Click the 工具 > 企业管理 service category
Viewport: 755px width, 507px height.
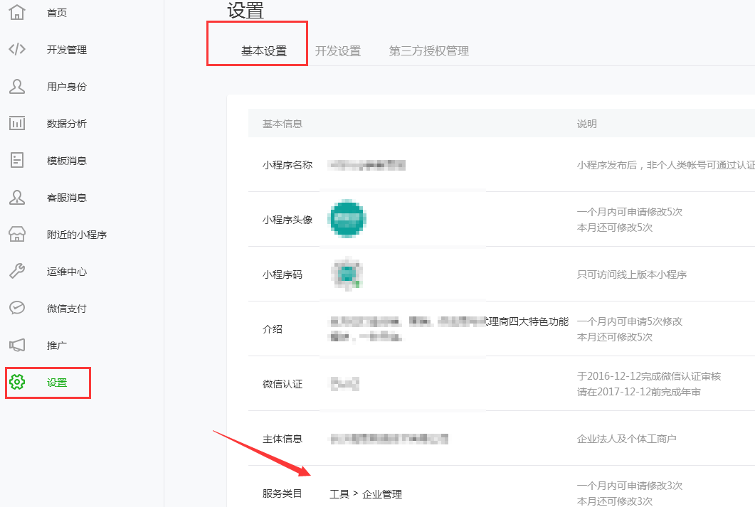366,494
